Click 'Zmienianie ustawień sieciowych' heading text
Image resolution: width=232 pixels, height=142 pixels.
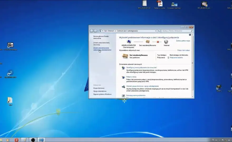(x=130, y=64)
